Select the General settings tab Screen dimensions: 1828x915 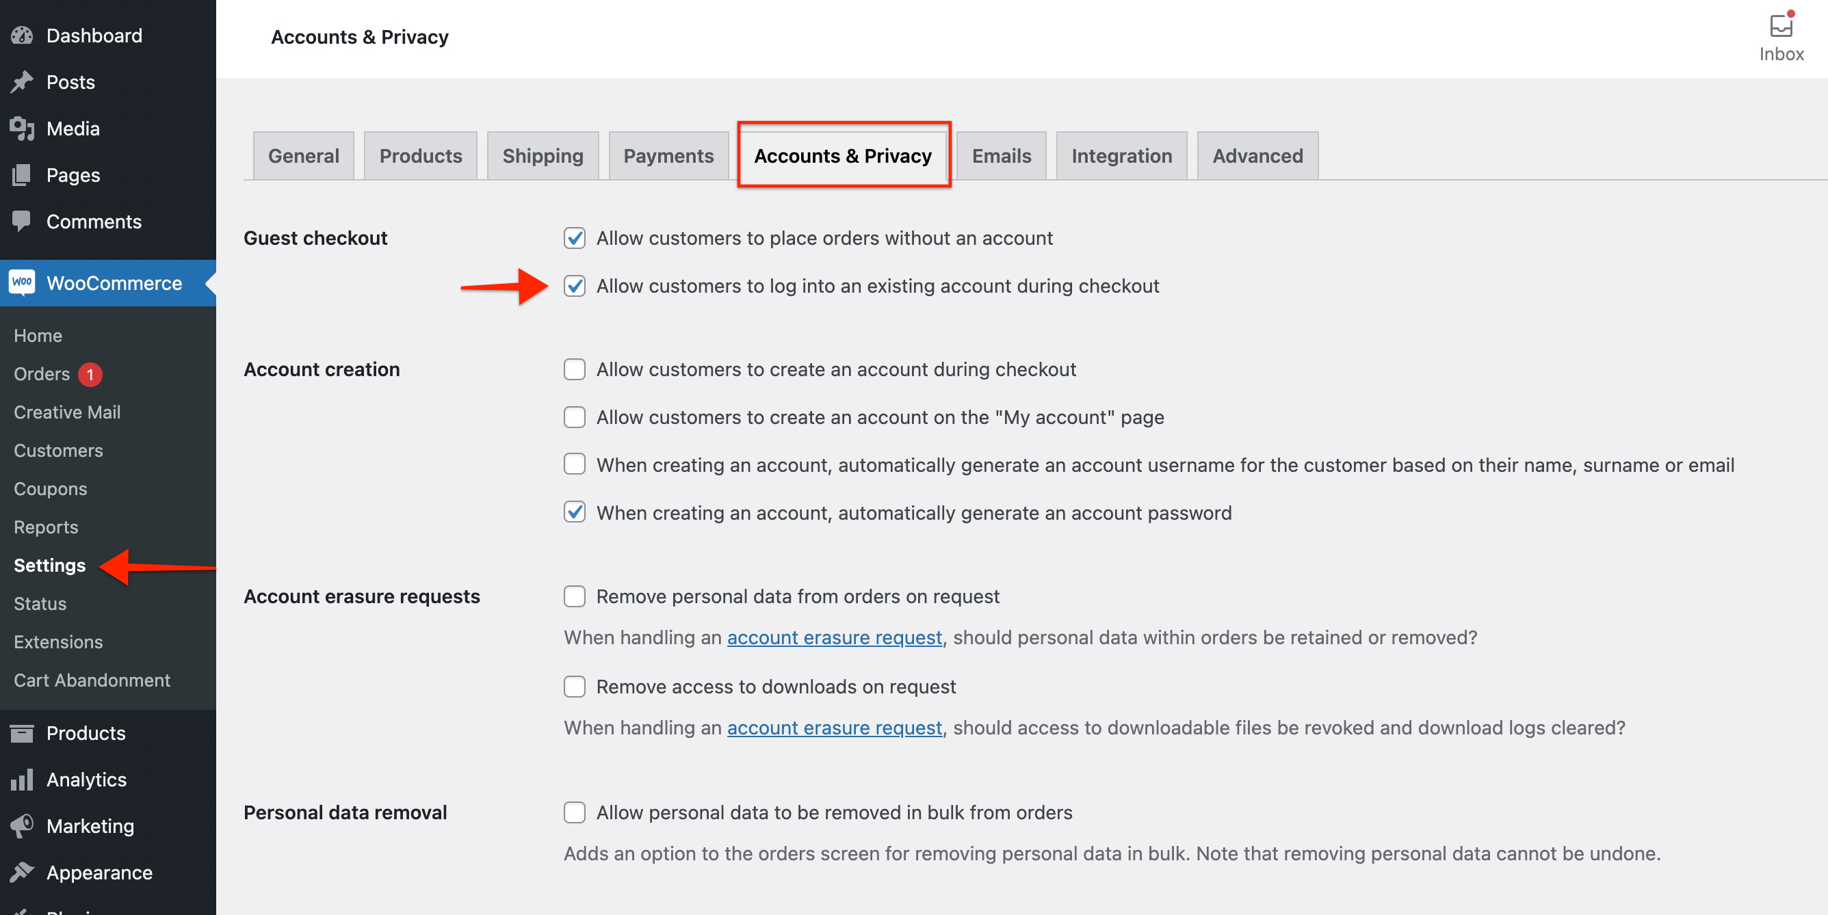point(304,155)
